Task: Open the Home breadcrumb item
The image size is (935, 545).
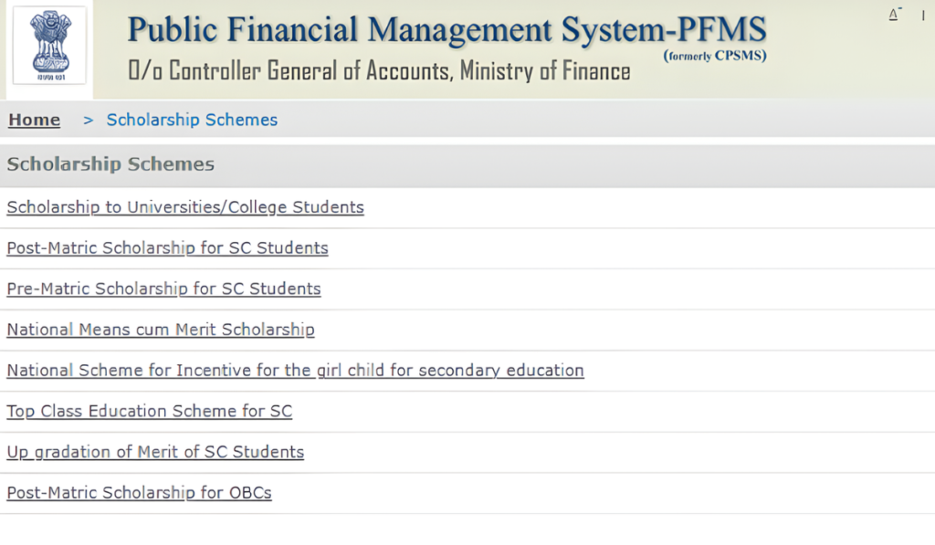Action: point(34,120)
